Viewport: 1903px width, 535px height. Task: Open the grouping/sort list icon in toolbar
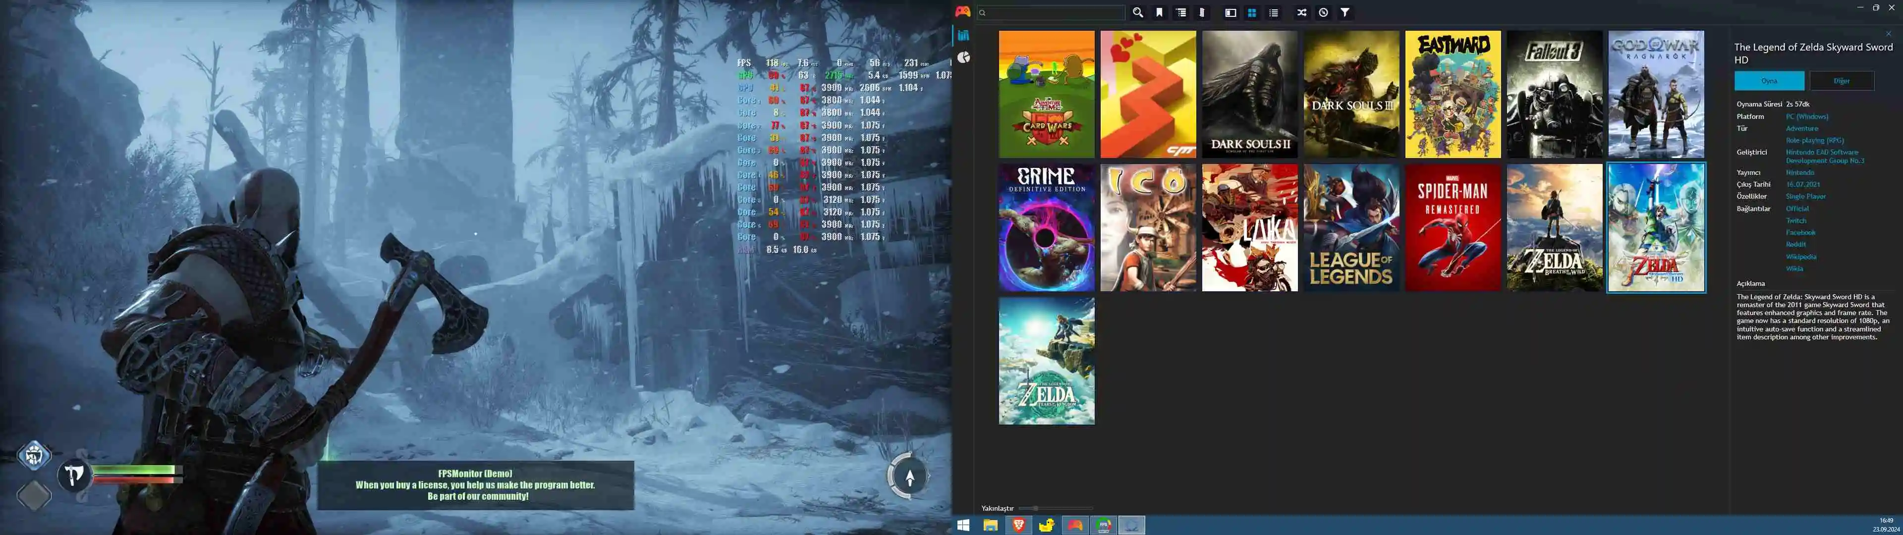click(1180, 12)
